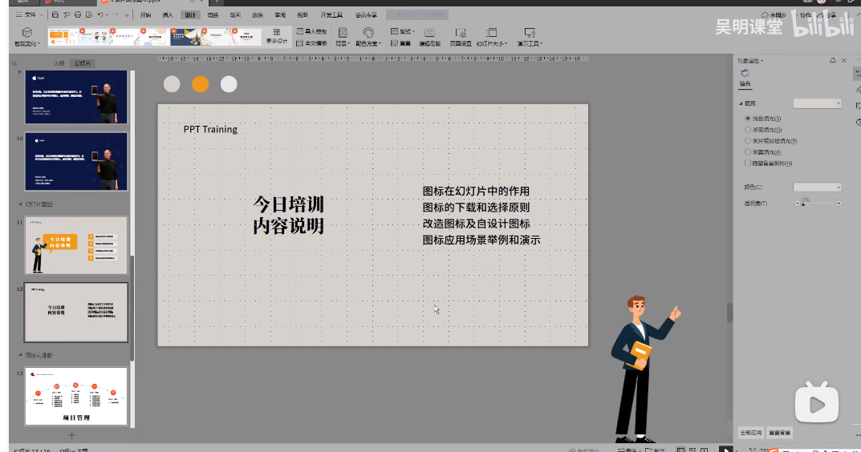
Task: Switch to 大纲 outline tab in left panel
Action: pyautogui.click(x=59, y=63)
